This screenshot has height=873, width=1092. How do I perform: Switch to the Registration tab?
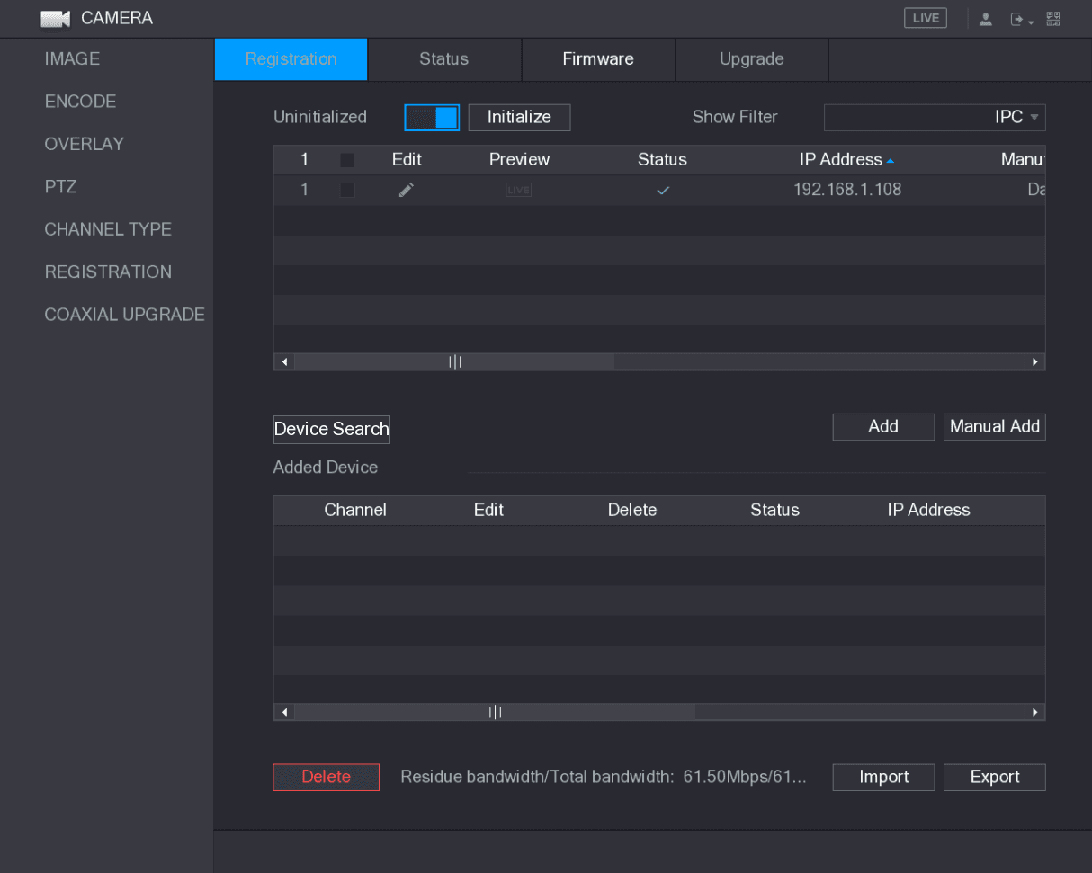click(291, 59)
